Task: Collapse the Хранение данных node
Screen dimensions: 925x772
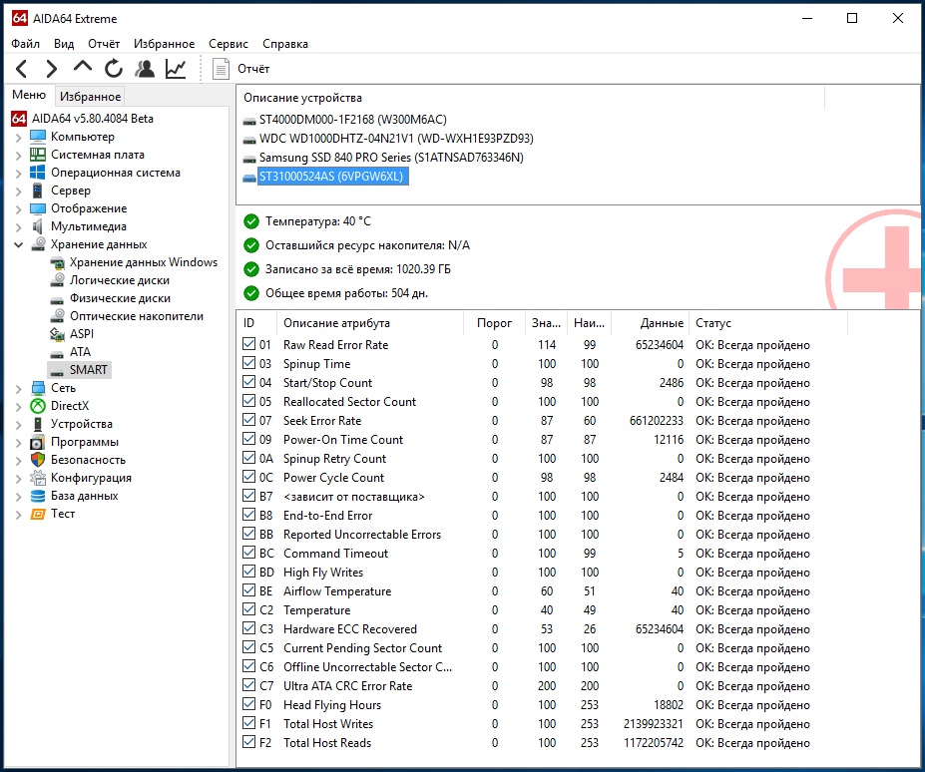Action: point(18,244)
